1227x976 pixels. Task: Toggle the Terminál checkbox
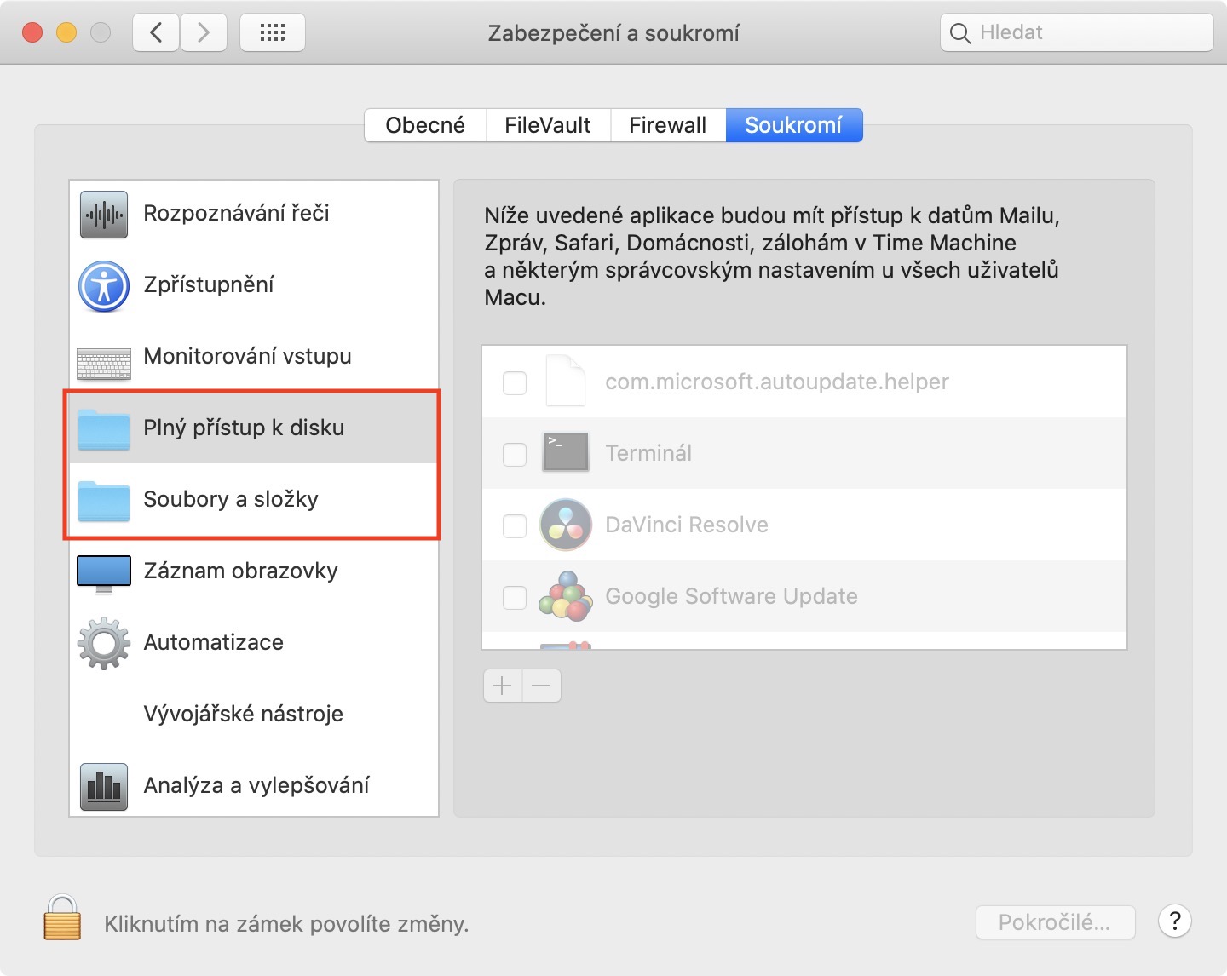(x=515, y=455)
